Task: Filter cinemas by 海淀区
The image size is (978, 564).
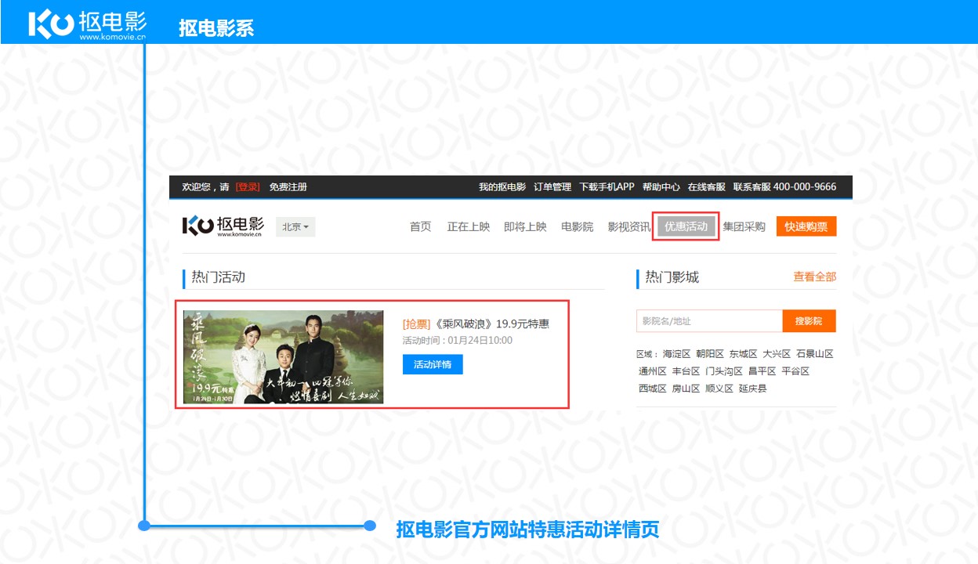Action: (676, 354)
